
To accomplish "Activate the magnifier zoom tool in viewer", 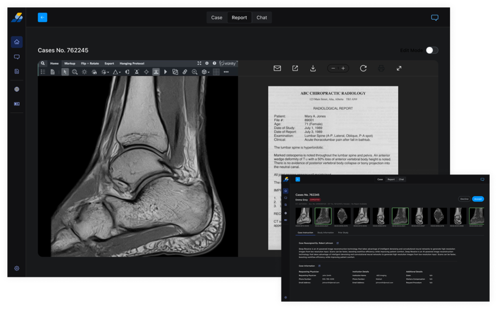I will coord(75,72).
